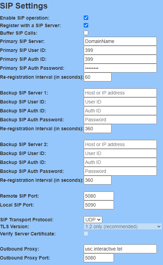Viewport: 163px width, 265px height.
Task: Select Backup Server 2 Auth ID field
Action: pyautogui.click(x=120, y=162)
